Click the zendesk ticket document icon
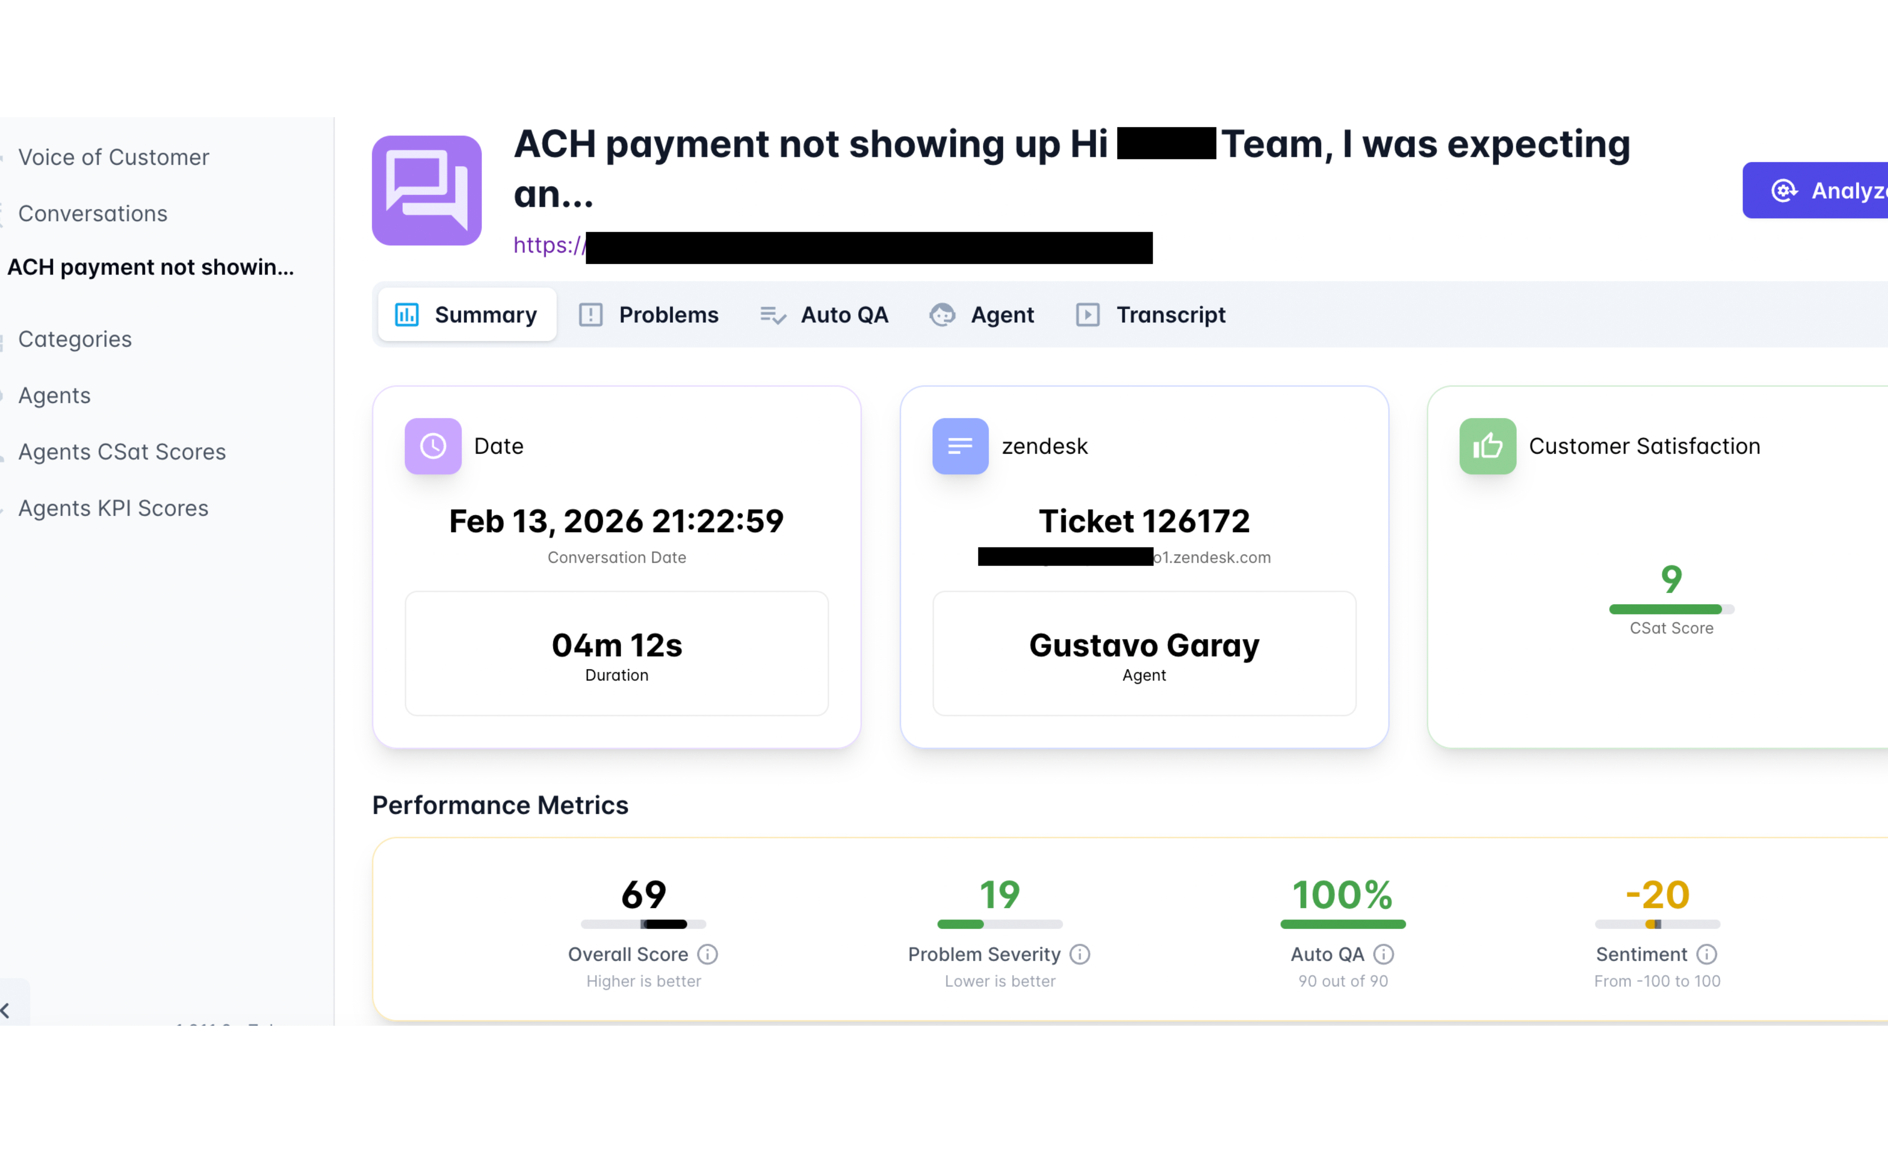The height and width of the screenshot is (1171, 1888). pos(960,446)
